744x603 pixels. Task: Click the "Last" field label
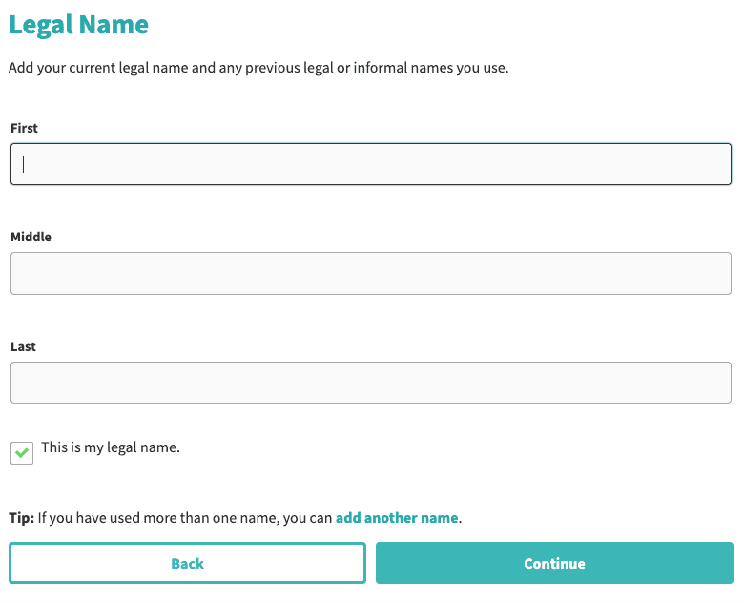click(x=23, y=346)
